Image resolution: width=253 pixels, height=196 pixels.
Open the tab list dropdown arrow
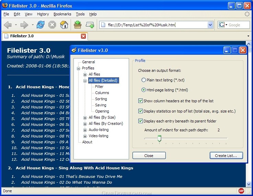click(x=248, y=36)
